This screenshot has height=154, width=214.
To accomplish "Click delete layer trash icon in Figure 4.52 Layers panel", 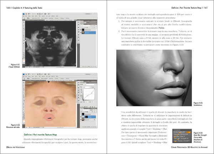I will point(95,127).
